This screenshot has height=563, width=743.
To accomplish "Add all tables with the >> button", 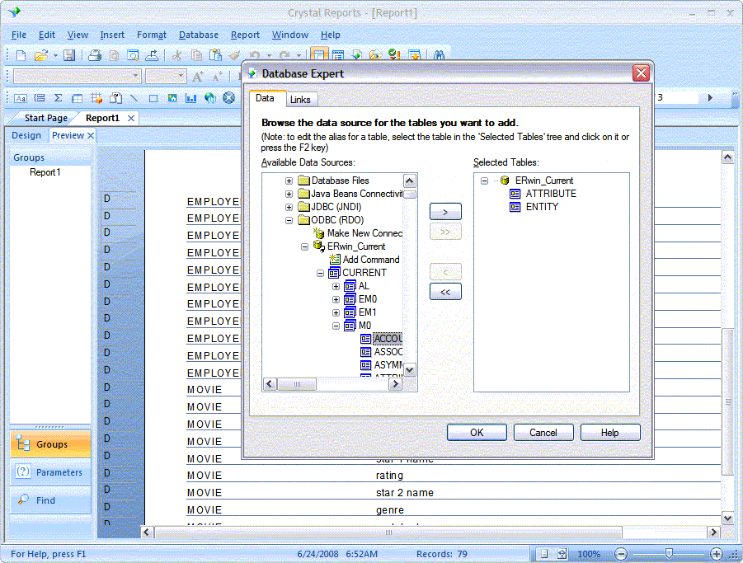I will [445, 232].
